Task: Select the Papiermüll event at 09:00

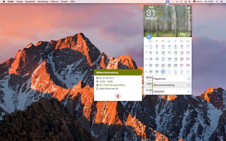Action: [168, 79]
